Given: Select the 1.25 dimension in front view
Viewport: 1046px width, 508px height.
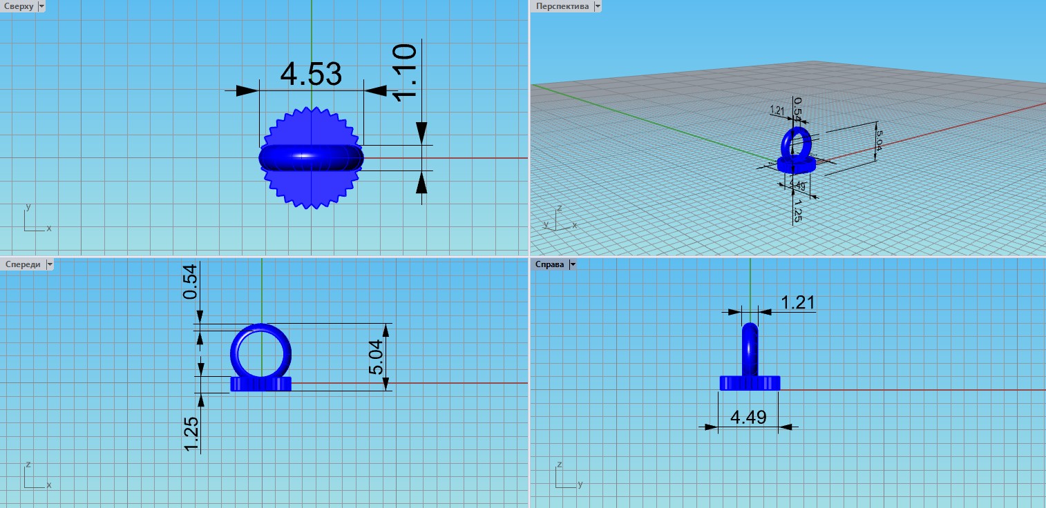Looking at the screenshot, I should click(x=191, y=434).
